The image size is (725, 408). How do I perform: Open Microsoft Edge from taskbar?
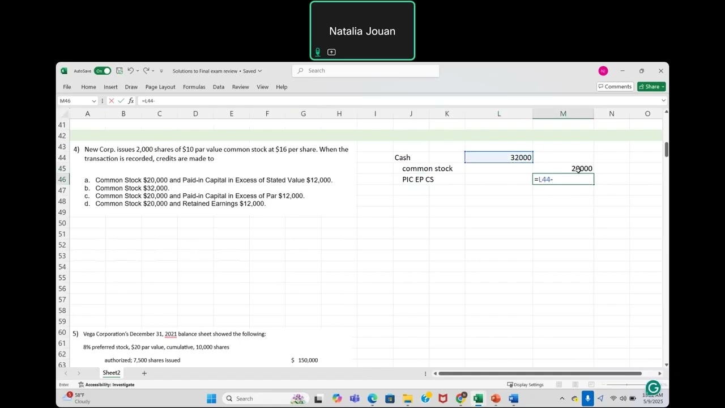point(372,398)
